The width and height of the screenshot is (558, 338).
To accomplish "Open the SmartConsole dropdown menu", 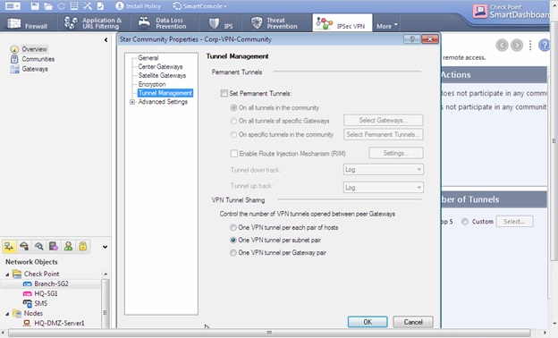I will (x=199, y=6).
